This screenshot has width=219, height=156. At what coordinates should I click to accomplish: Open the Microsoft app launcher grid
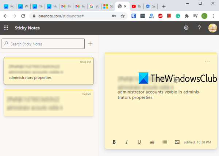tap(6, 28)
